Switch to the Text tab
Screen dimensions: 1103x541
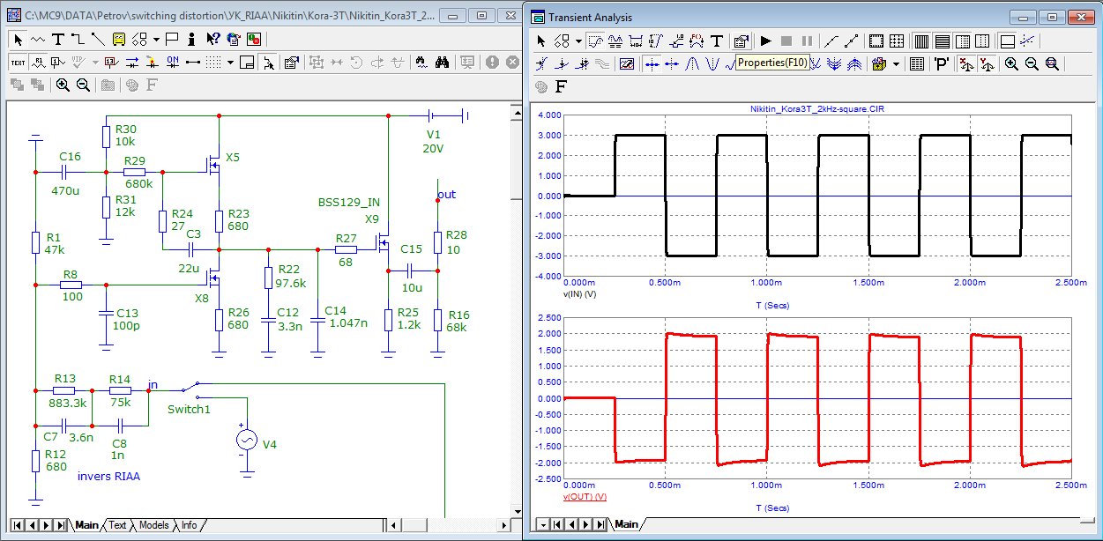pyautogui.click(x=117, y=525)
